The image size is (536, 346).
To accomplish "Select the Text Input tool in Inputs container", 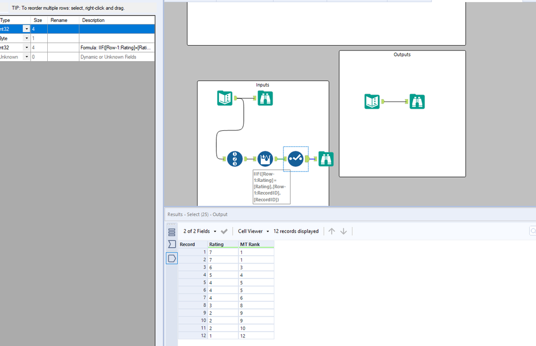I will (225, 98).
